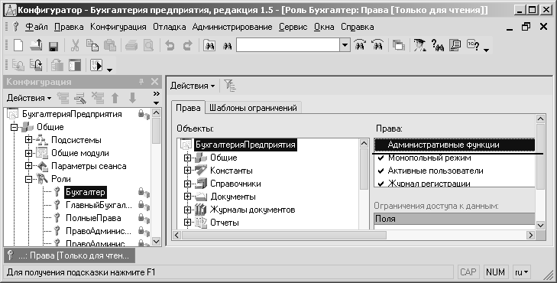Collapse the Общие node in configuration tree
The height and width of the screenshot is (283, 557).
15,127
